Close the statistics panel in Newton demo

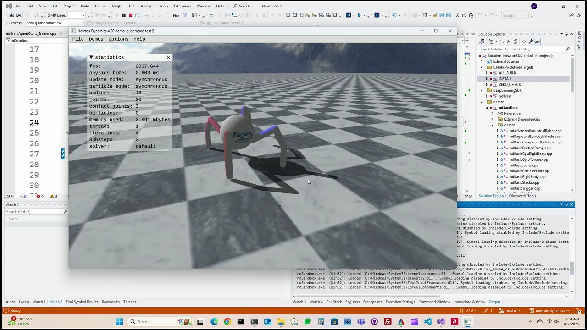[168, 57]
